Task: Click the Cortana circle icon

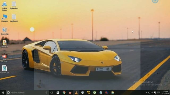Action: tap(8, 93)
